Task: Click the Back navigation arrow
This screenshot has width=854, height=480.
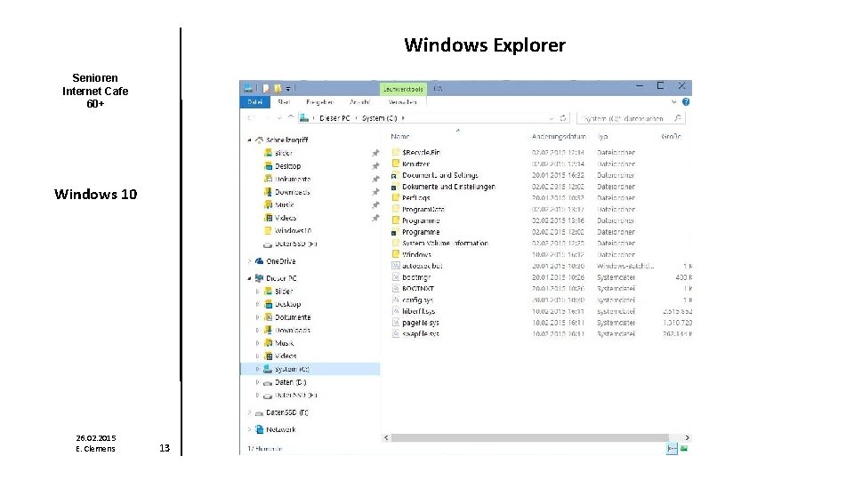Action: click(x=251, y=118)
